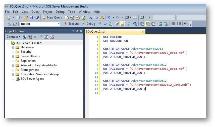
Task: Click the Analysis Services MDX Query icon
Action: click(72, 17)
